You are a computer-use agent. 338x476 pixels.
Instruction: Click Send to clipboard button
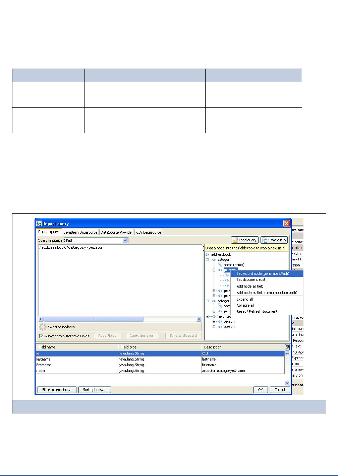[x=183, y=336]
